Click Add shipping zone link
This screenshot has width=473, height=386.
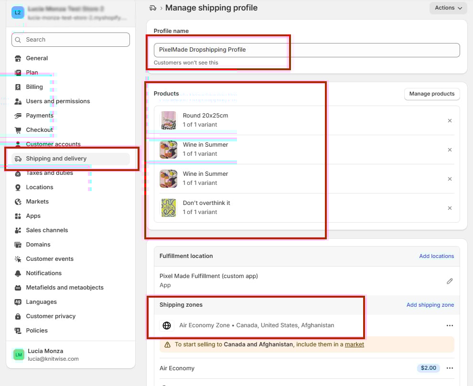(x=430, y=305)
